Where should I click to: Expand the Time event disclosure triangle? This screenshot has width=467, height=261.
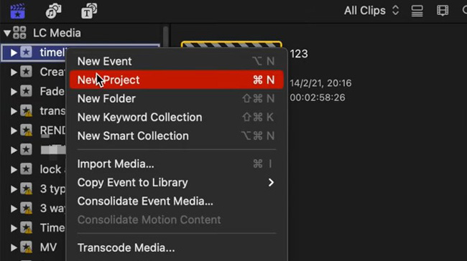point(14,228)
